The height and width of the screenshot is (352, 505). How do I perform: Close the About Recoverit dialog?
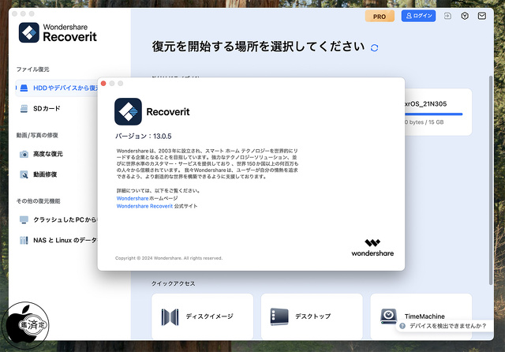(x=103, y=84)
